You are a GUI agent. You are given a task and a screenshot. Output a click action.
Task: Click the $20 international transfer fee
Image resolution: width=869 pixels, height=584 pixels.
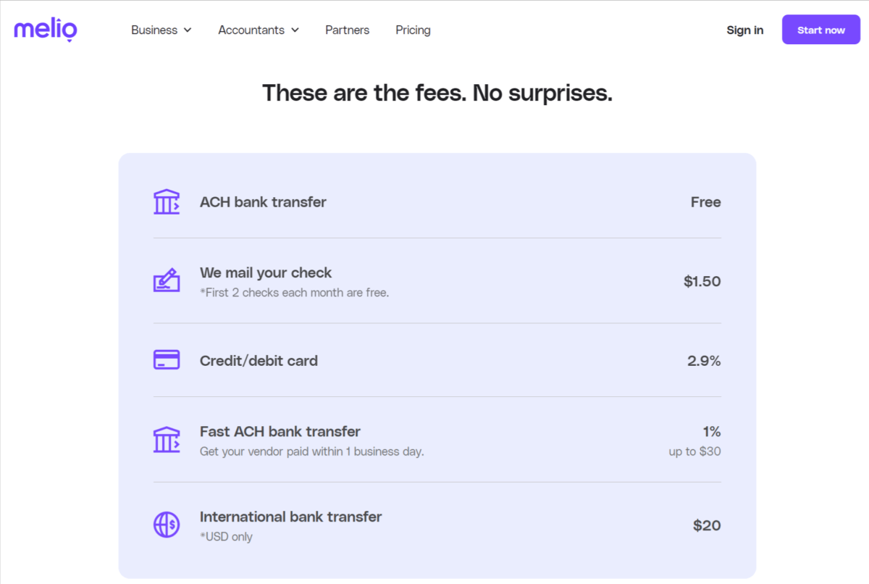click(x=706, y=525)
